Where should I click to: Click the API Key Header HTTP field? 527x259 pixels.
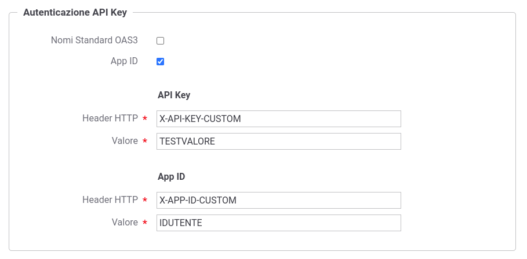coord(279,119)
